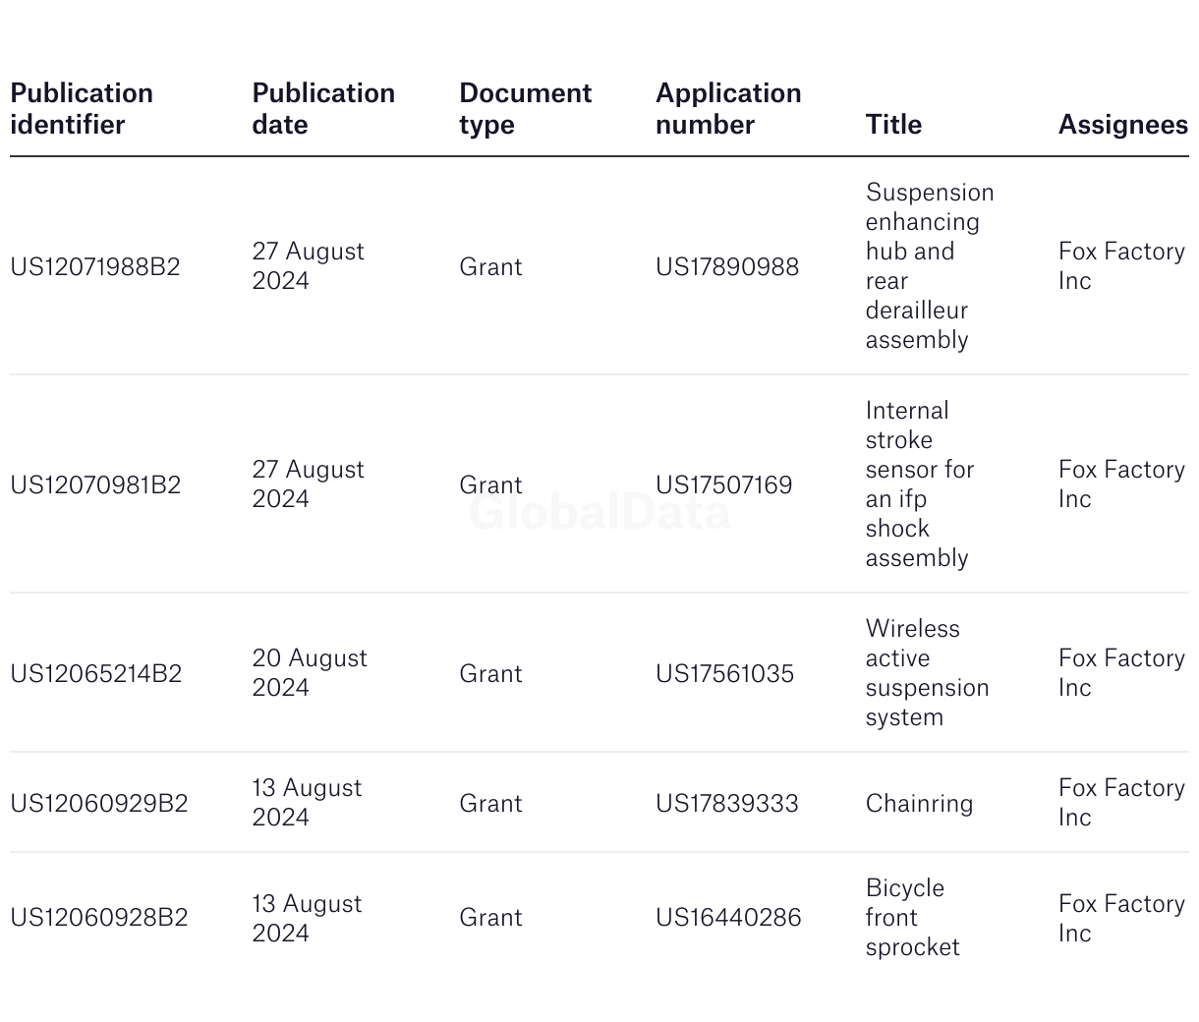Select application number US16440286
The height and width of the screenshot is (1022, 1199).
point(728,918)
